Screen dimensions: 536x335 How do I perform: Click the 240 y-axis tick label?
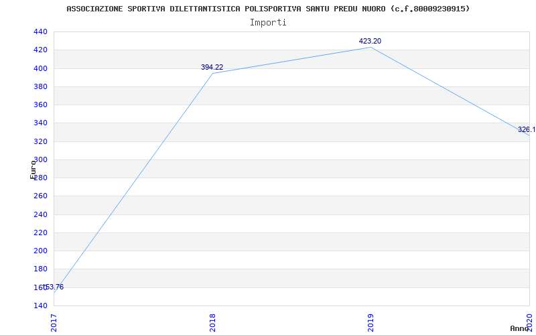click(40, 214)
